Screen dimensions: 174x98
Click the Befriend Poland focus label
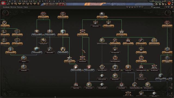[115, 79]
